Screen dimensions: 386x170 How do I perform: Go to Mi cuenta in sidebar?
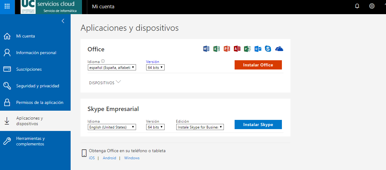click(x=35, y=36)
